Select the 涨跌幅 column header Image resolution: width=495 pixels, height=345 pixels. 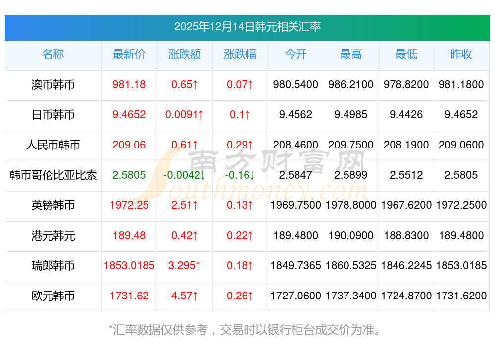(240, 54)
